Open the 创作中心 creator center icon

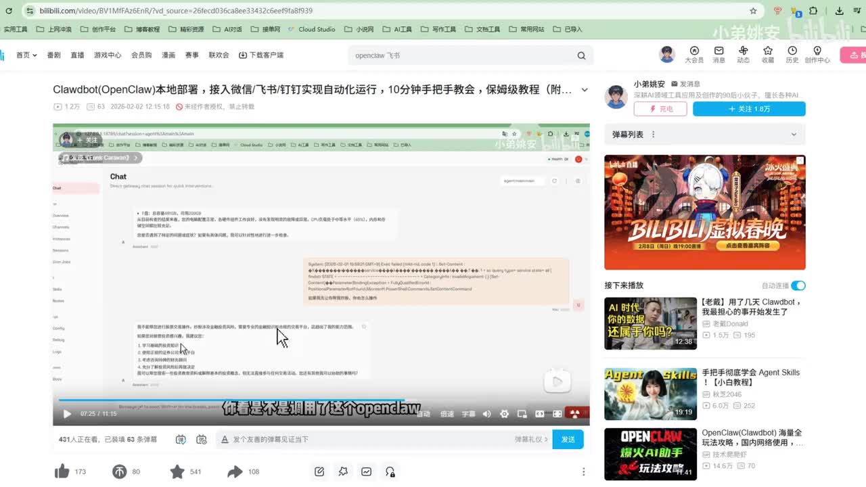817,55
